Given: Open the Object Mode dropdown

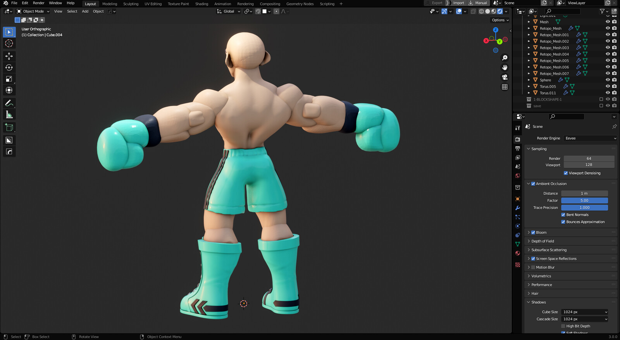Looking at the screenshot, I should (x=33, y=11).
